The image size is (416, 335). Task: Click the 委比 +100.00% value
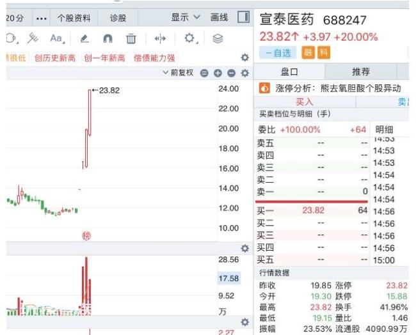click(x=300, y=130)
